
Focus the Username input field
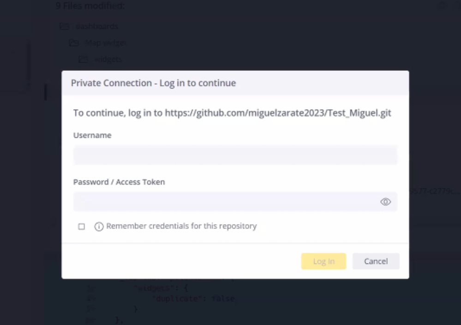(235, 155)
